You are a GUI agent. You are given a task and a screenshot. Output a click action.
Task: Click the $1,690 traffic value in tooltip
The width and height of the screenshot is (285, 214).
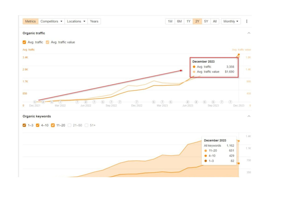click(x=229, y=72)
